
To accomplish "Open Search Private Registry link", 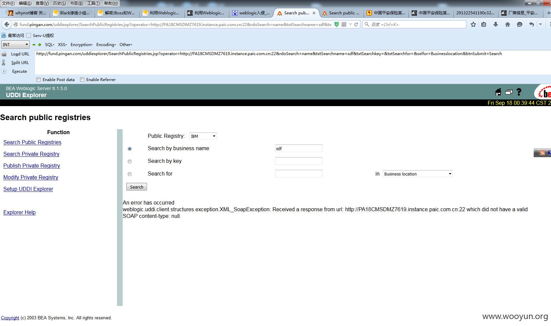I will point(31,154).
